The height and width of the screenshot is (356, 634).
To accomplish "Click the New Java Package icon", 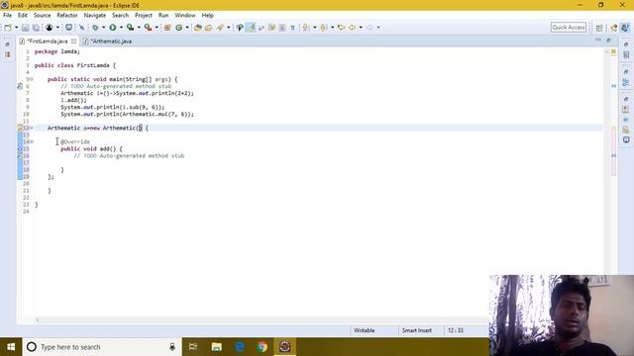I will pyautogui.click(x=167, y=28).
